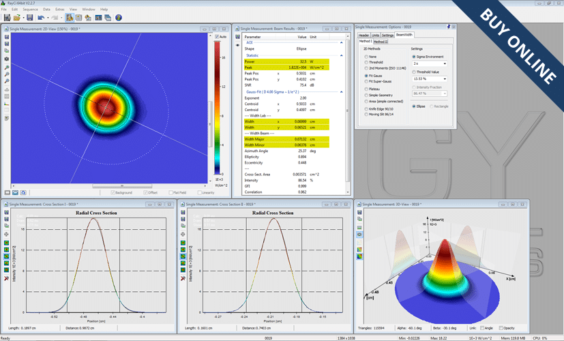Click the 2D-View horizontal scrollbar
Image resolution: width=564 pixels, height=341 pixels.
click(x=109, y=186)
